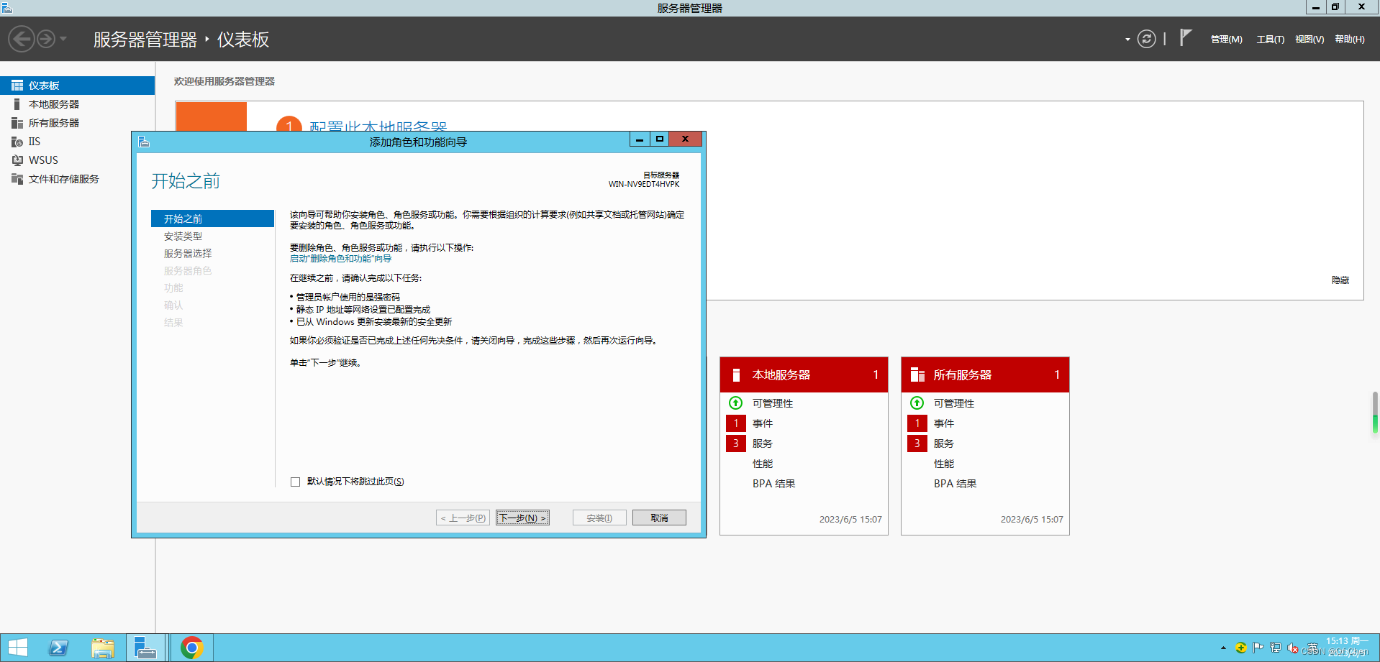Screen dimensions: 1380x662
Task: Click the Action Center flag in system tray
Action: (1258, 648)
